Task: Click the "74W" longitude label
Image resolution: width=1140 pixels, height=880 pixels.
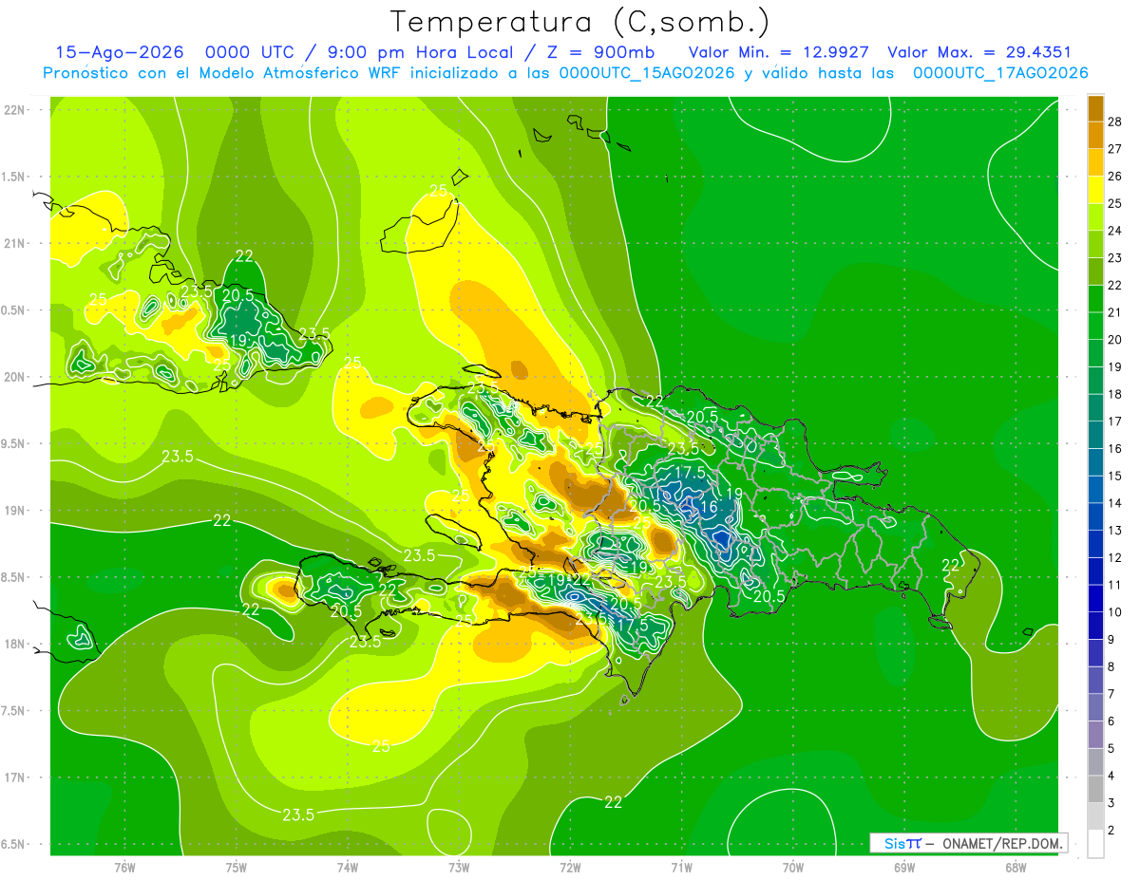Action: pos(348,868)
